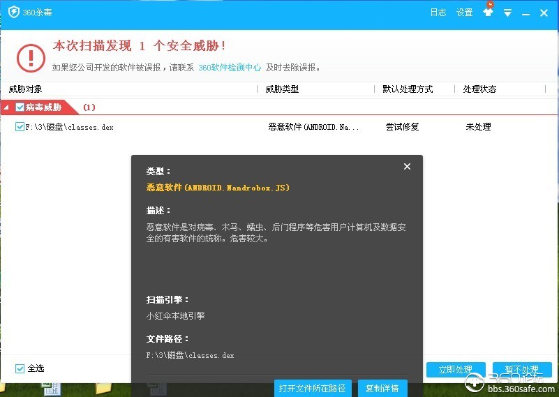Click the 处理状态 column header

pos(479,89)
